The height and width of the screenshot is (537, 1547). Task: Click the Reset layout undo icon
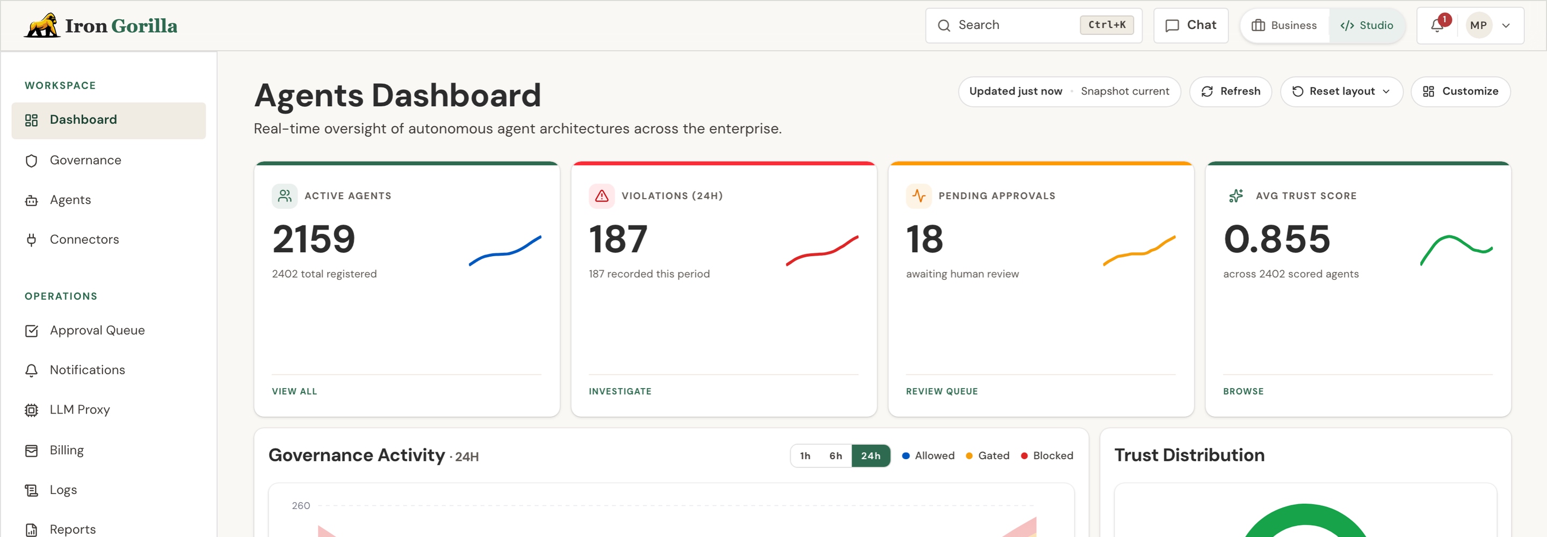click(x=1298, y=91)
